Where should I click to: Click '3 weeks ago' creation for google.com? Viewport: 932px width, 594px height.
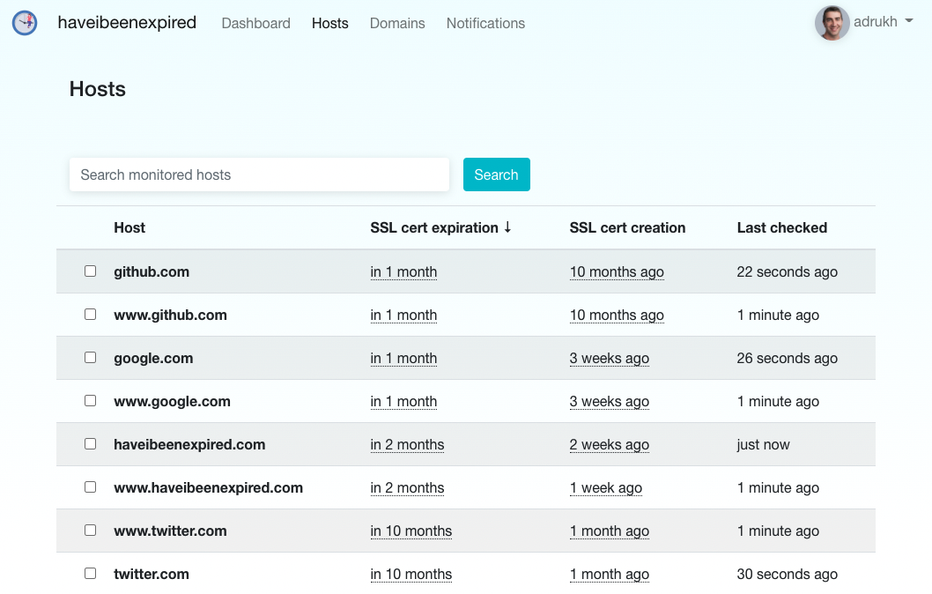610,358
